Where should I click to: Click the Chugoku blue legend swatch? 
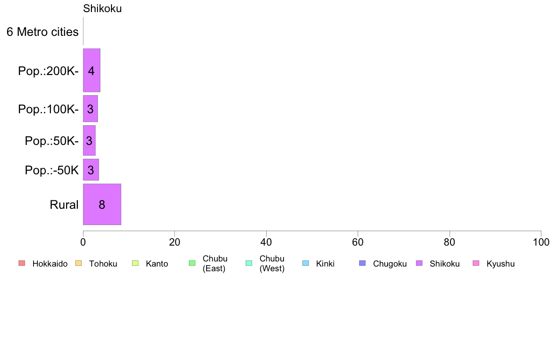click(x=362, y=263)
